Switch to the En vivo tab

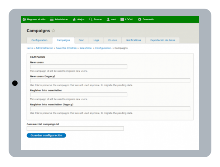pyautogui.click(x=113, y=40)
